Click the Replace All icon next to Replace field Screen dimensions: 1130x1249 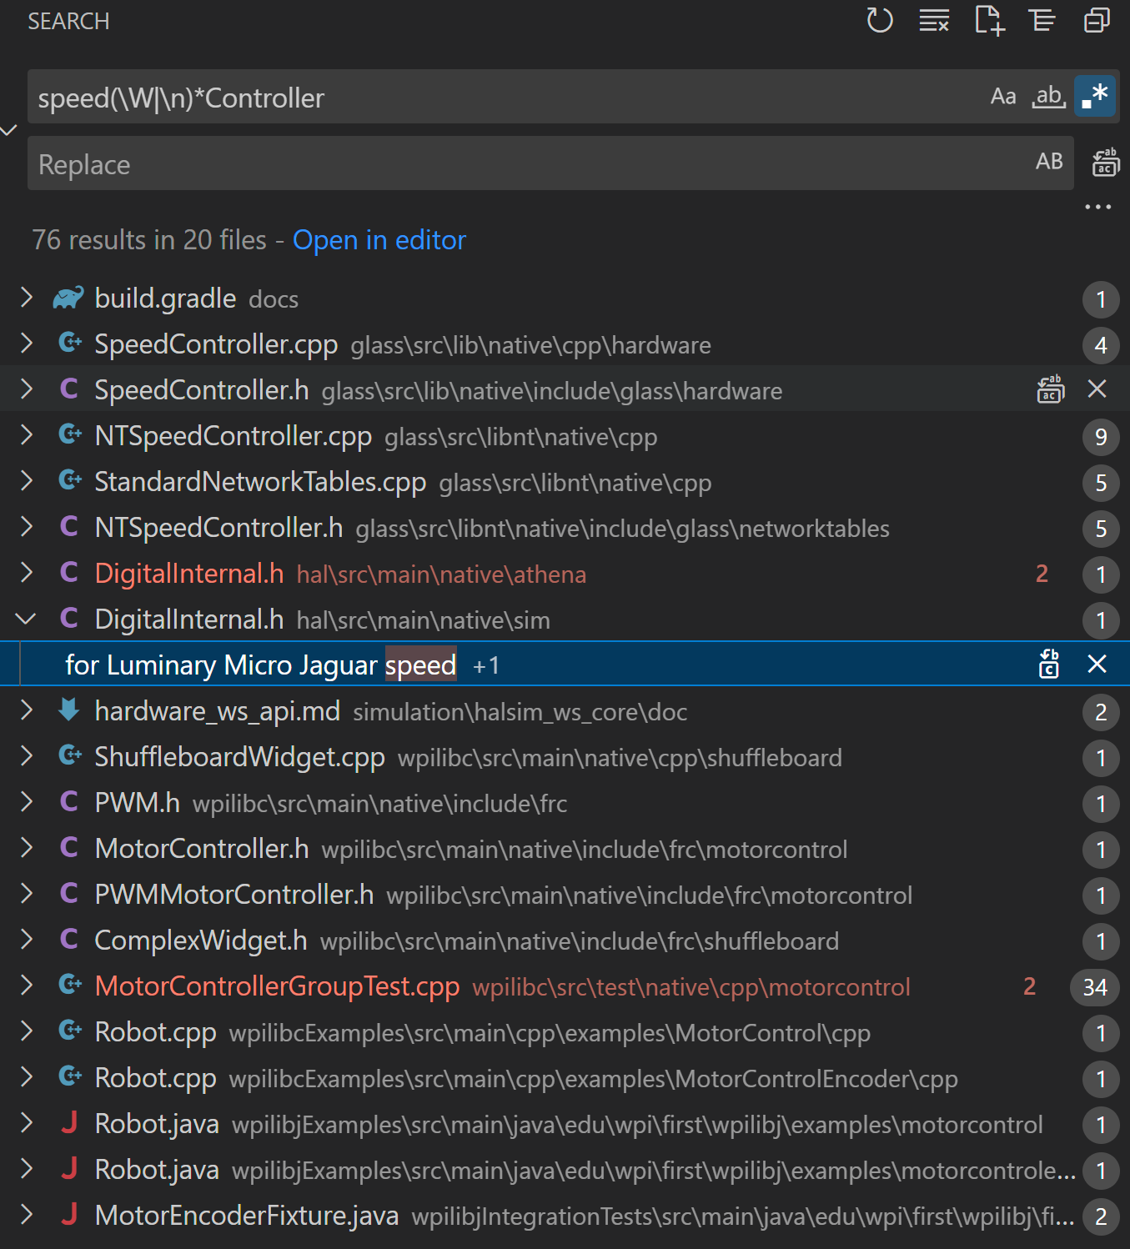tap(1106, 163)
